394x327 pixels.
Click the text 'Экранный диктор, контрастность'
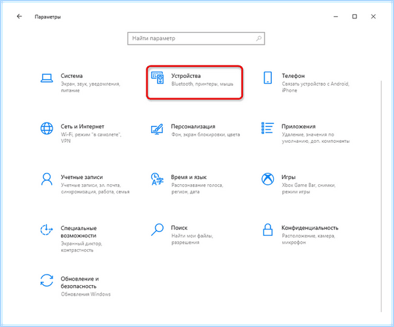(81, 247)
